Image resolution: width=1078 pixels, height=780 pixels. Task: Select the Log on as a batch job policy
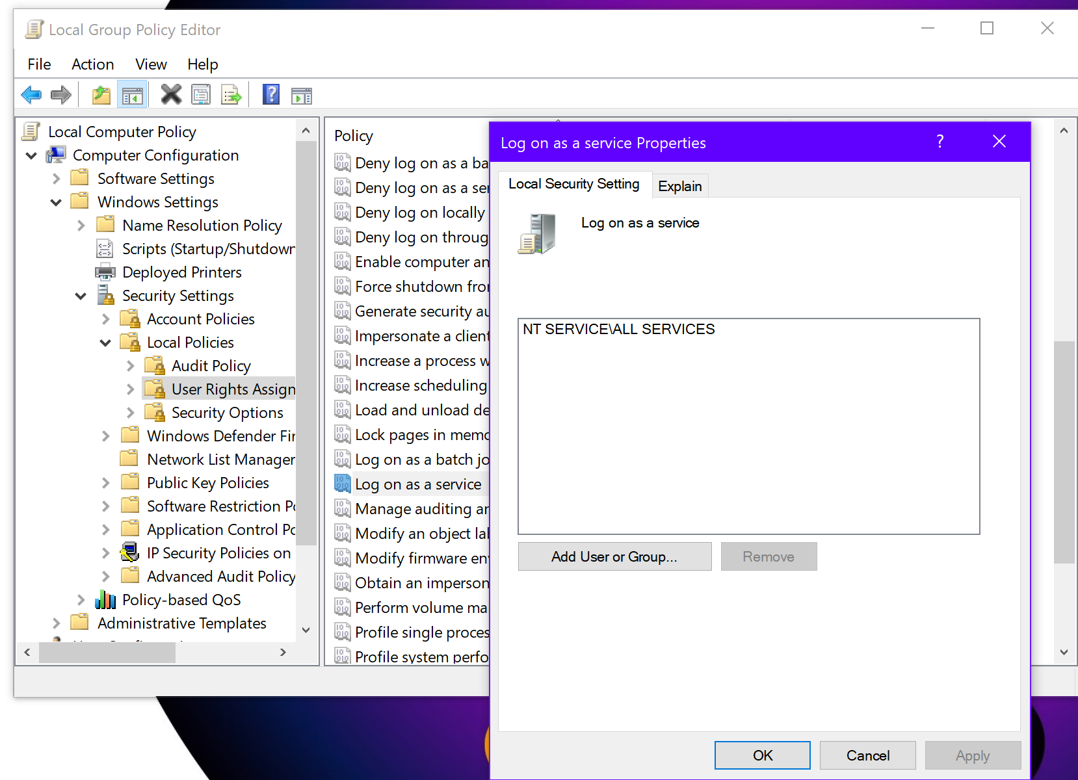(421, 459)
